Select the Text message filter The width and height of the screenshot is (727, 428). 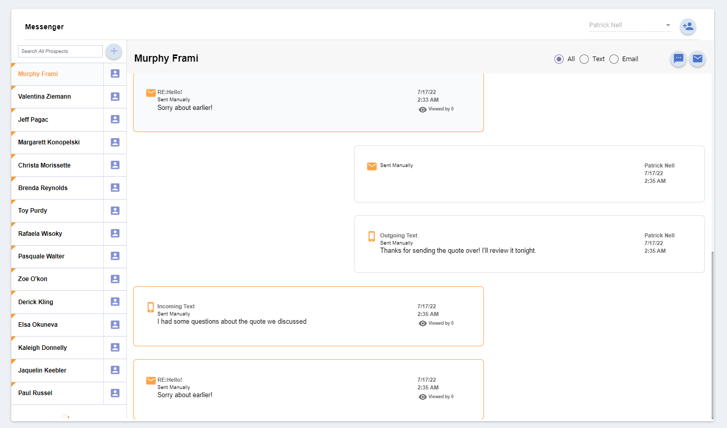[x=584, y=59]
